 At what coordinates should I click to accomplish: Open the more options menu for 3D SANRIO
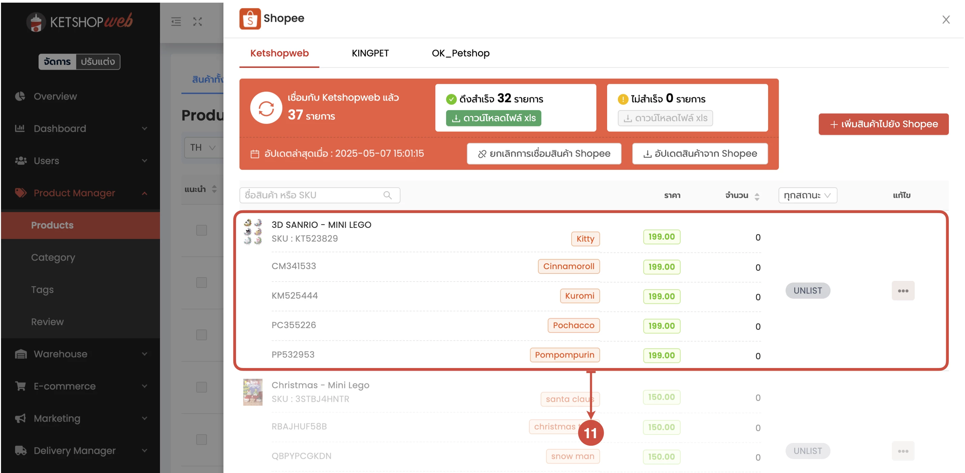pyautogui.click(x=903, y=291)
